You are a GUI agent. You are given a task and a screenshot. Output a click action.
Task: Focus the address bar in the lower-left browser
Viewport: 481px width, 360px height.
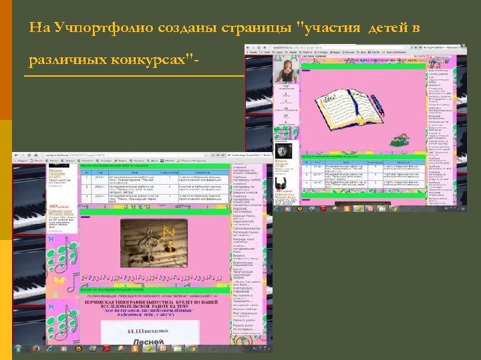124,155
